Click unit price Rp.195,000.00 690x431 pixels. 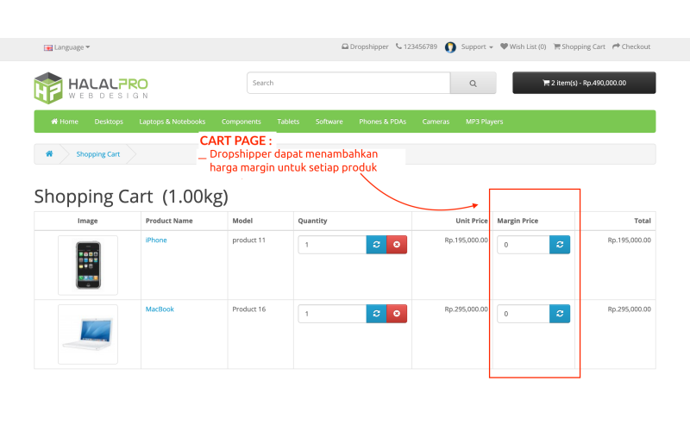tap(466, 240)
